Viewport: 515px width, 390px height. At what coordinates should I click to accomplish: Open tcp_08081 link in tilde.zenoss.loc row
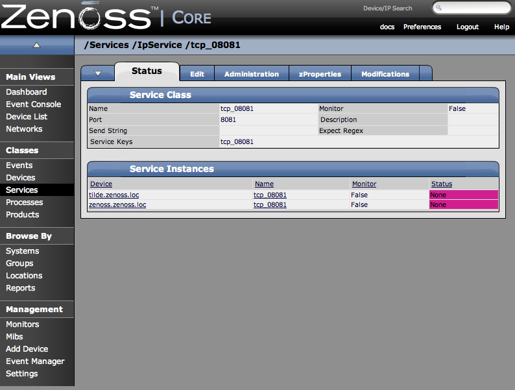270,195
